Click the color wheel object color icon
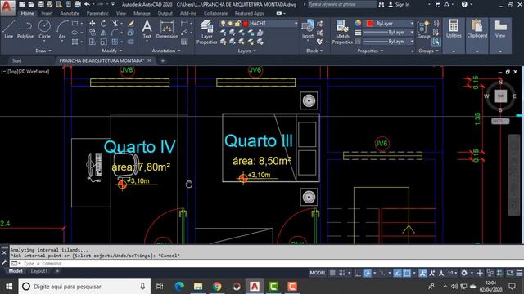The height and width of the screenshot is (294, 524). coord(358,23)
